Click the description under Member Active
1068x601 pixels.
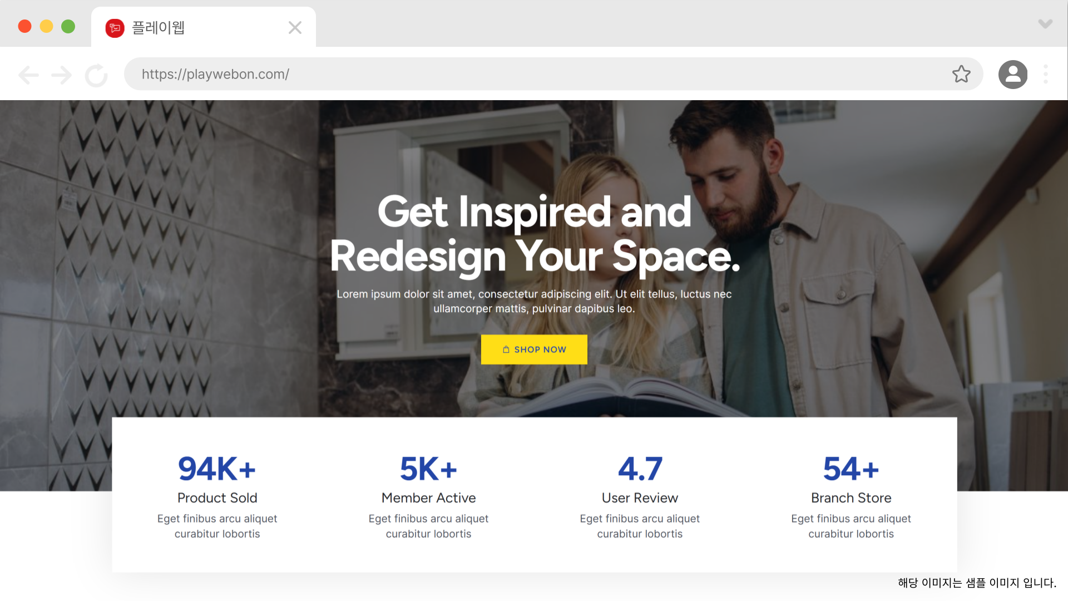coord(428,526)
